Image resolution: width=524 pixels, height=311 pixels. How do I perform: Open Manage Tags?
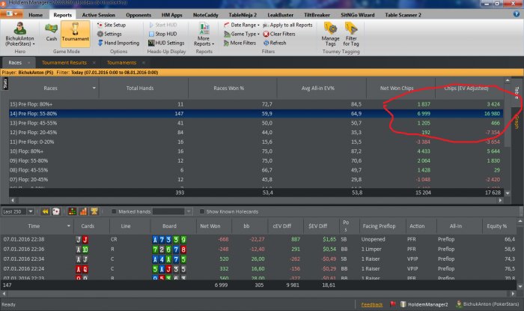click(330, 34)
